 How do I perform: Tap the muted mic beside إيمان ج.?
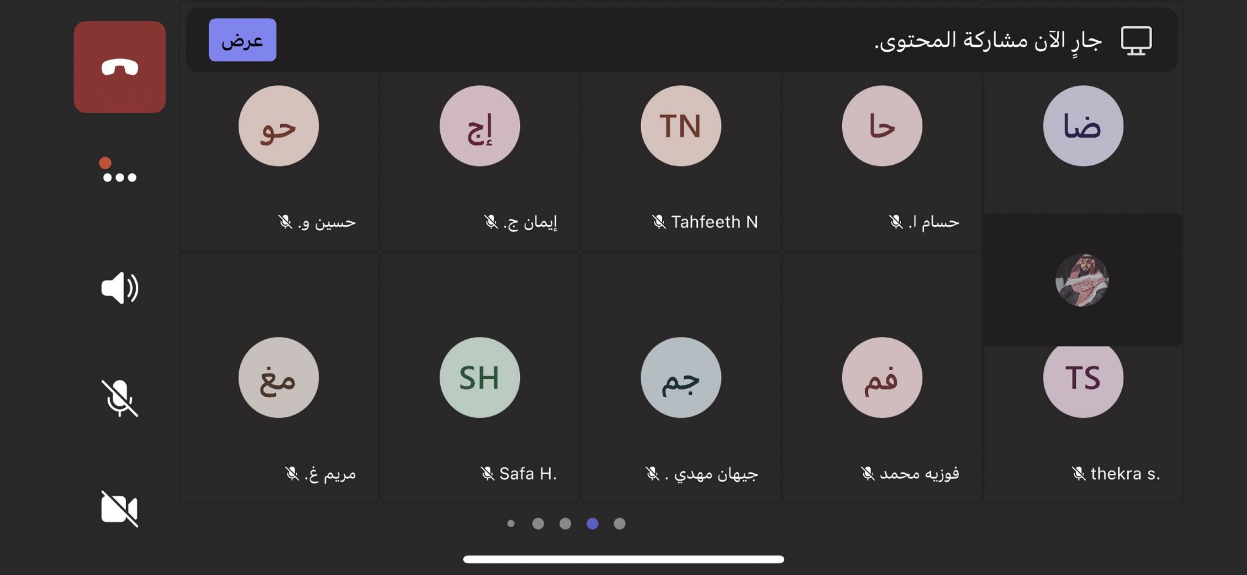point(491,222)
